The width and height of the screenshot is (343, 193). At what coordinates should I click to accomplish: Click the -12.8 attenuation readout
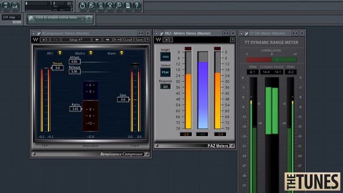[x=91, y=137]
